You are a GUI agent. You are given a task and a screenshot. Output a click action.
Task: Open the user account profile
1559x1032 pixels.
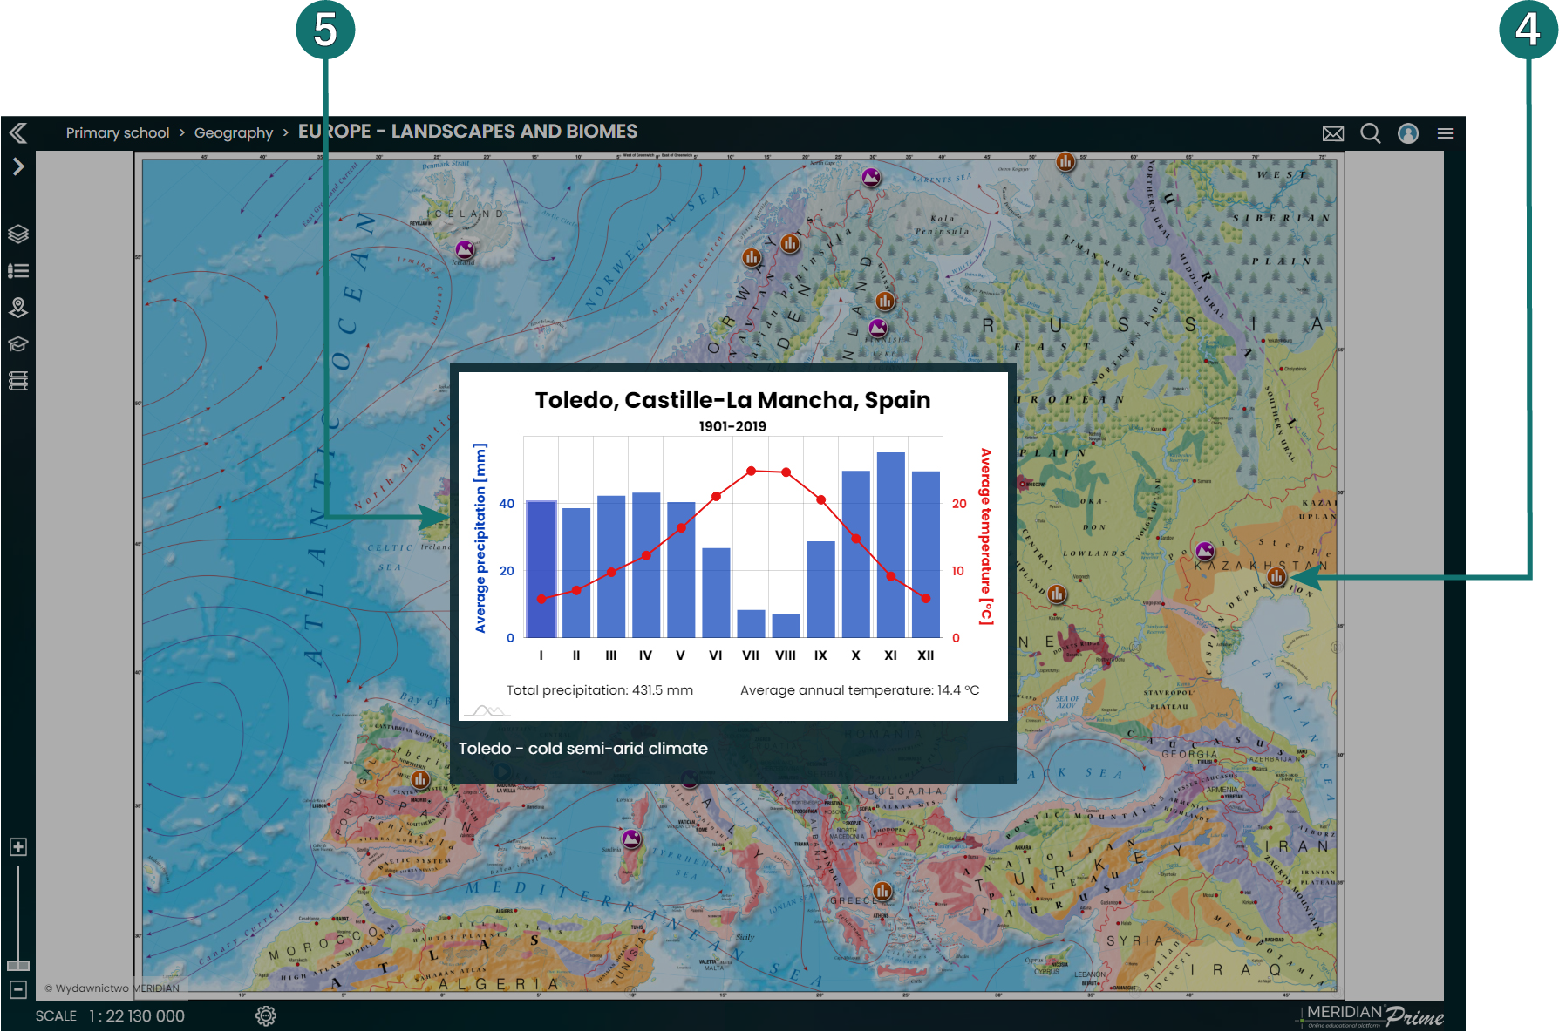click(x=1408, y=133)
